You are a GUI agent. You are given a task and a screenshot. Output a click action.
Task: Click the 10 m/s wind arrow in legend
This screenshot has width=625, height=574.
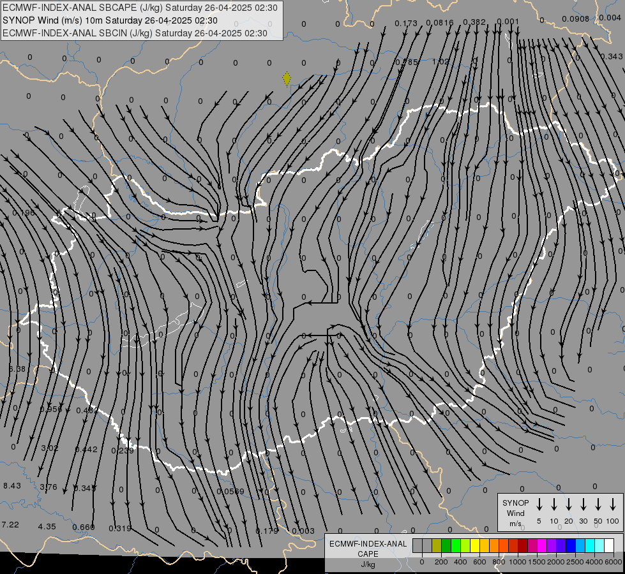554,504
